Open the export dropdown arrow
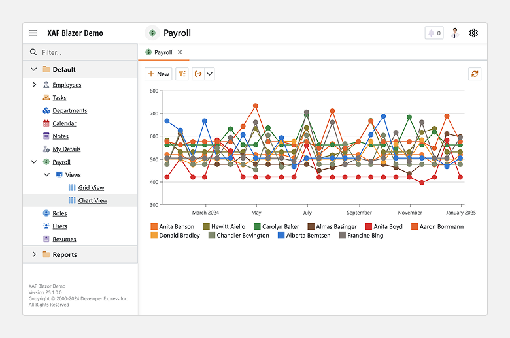This screenshot has height=338, width=510. point(209,74)
